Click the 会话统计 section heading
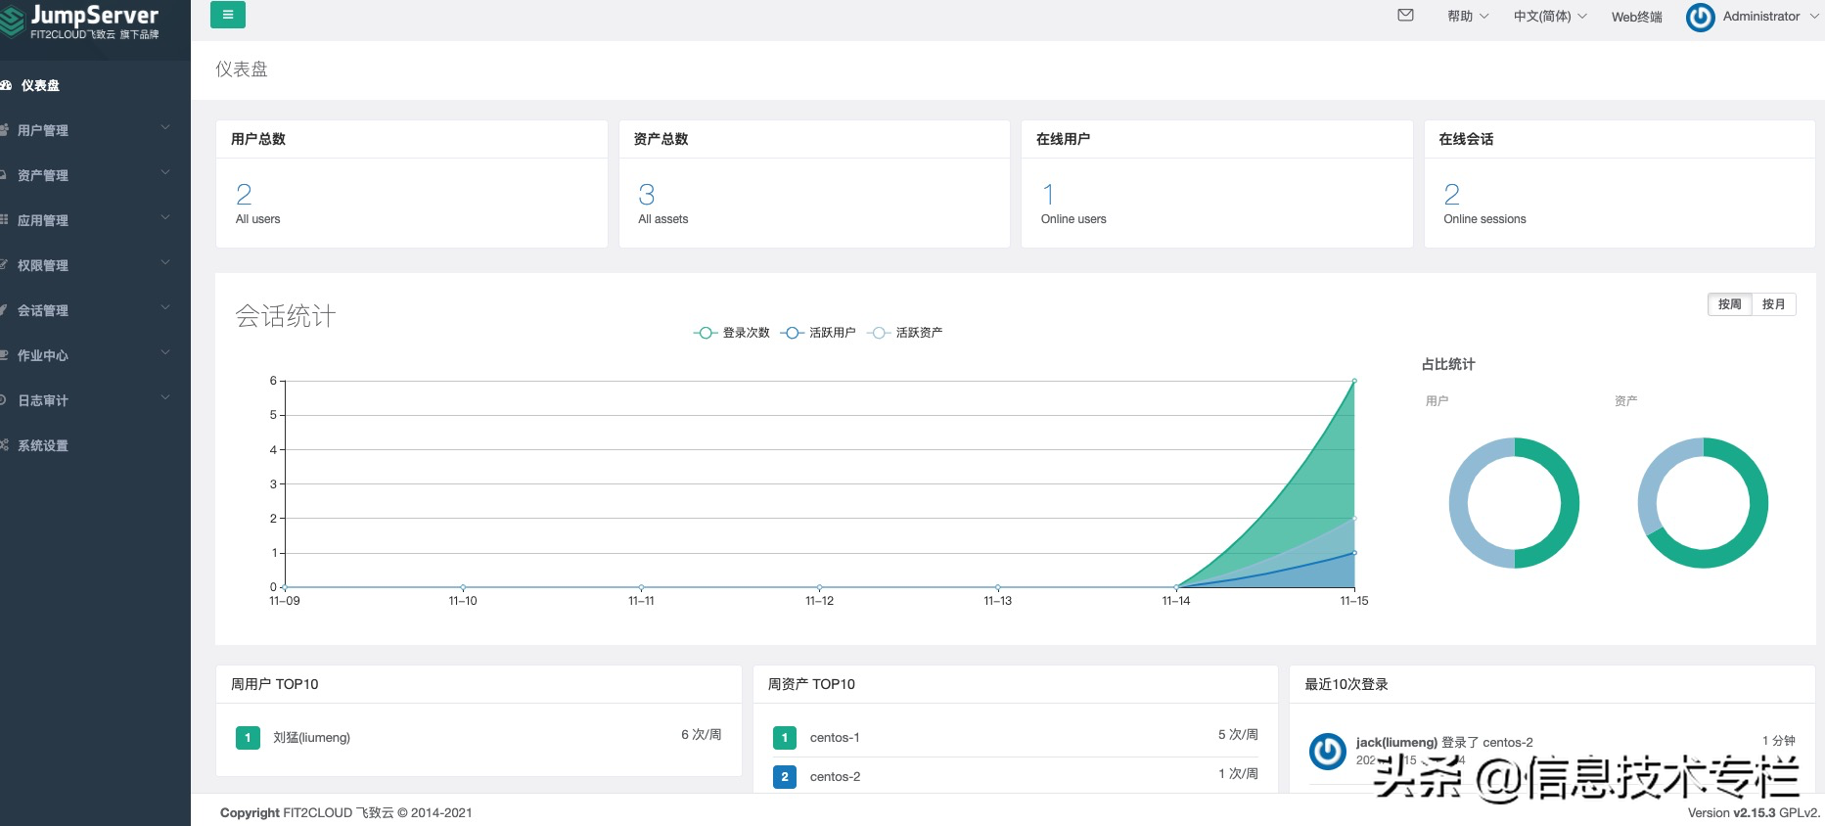This screenshot has height=826, width=1825. 286,316
